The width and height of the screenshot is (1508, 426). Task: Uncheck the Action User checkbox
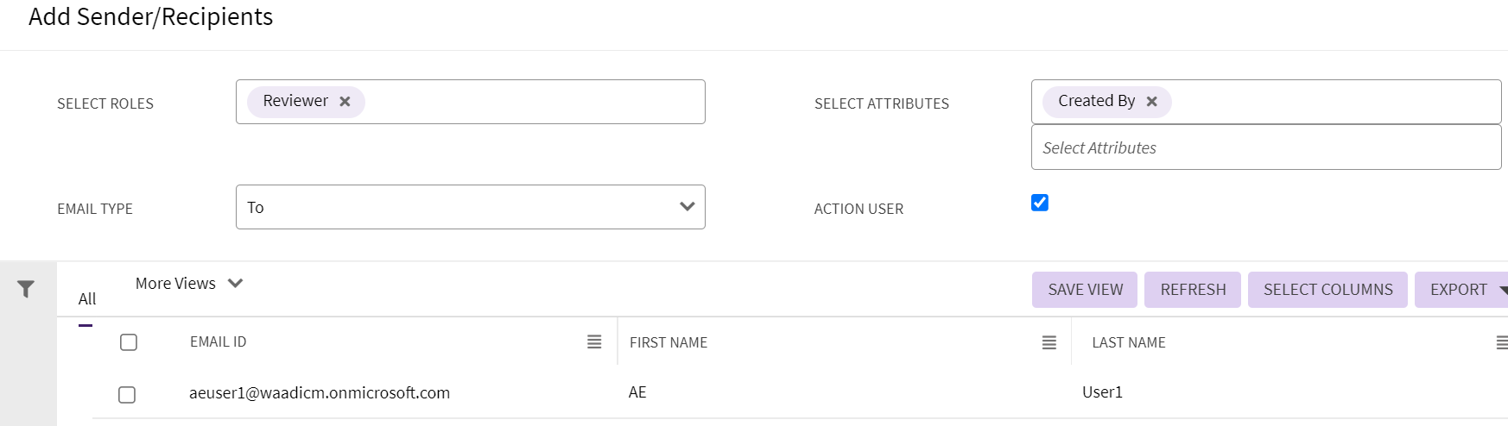pos(1040,203)
